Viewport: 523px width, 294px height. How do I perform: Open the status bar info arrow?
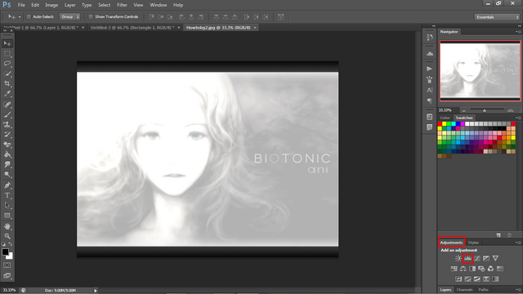(95, 291)
